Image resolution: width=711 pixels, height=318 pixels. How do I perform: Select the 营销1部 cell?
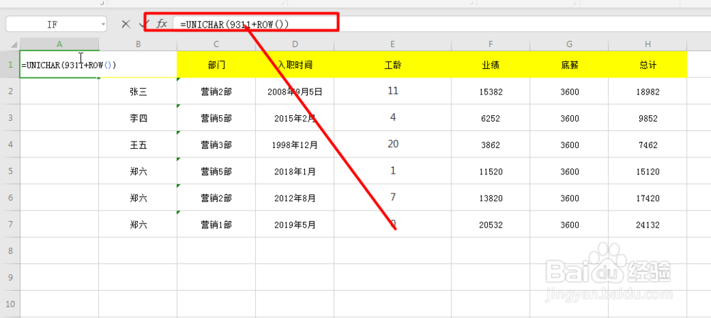tap(216, 224)
